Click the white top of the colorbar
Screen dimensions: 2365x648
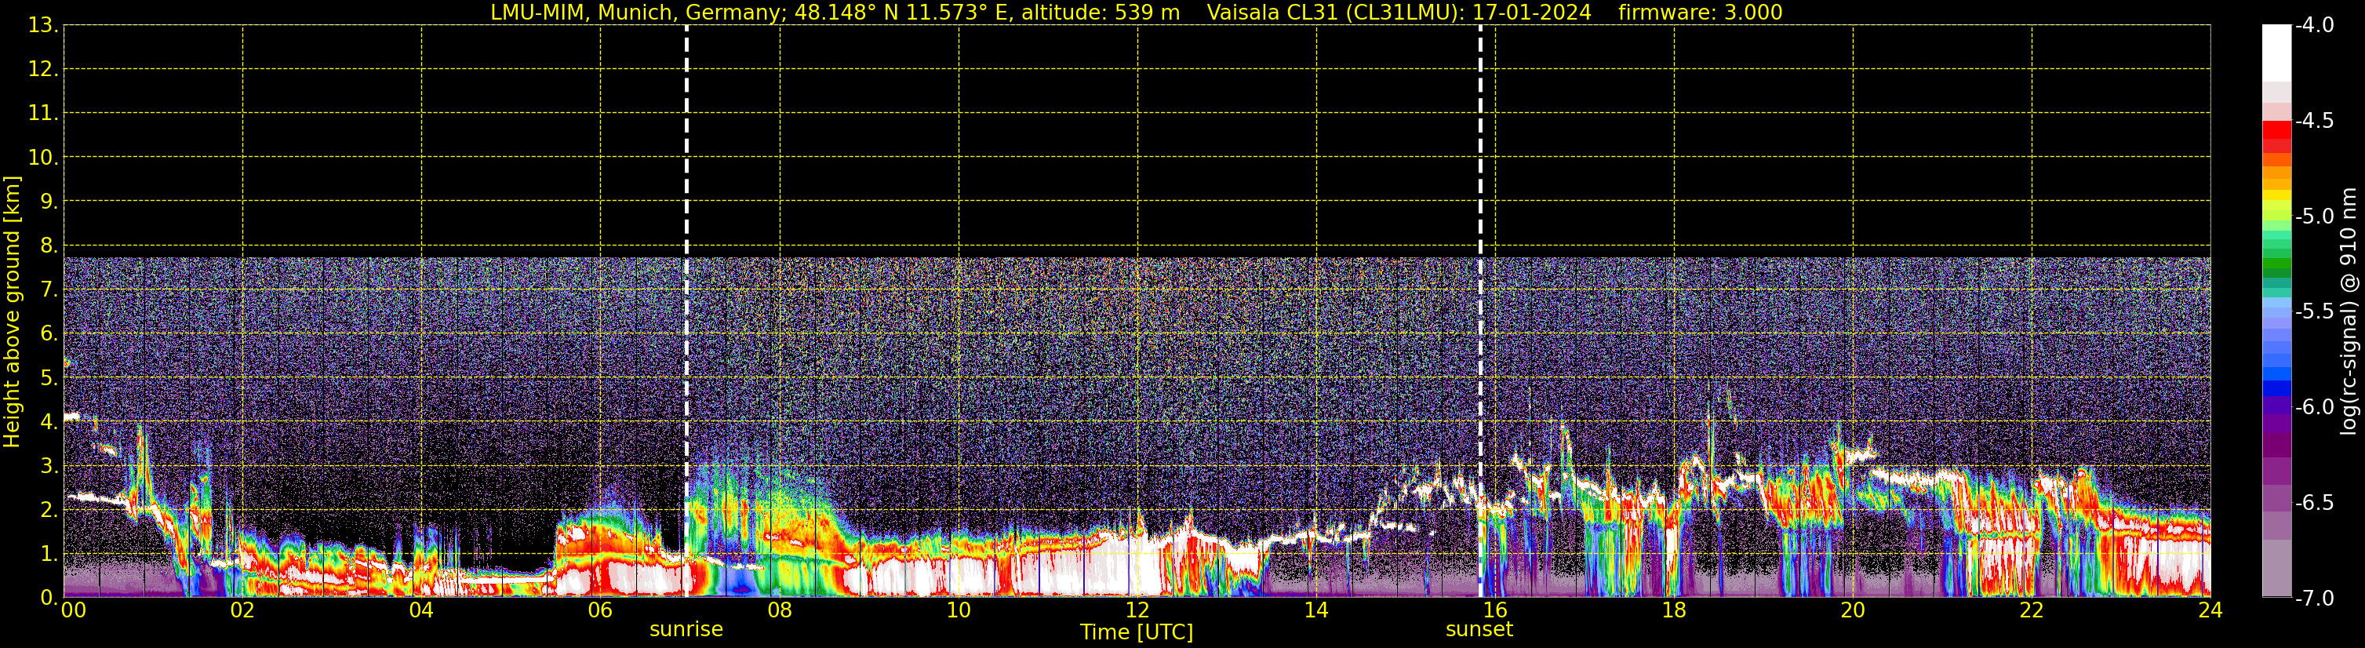coord(2276,53)
